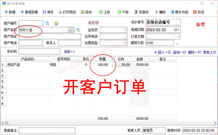The width and height of the screenshot is (218, 135).
Task: Click the 单据备注 input field
Action: [47, 130]
